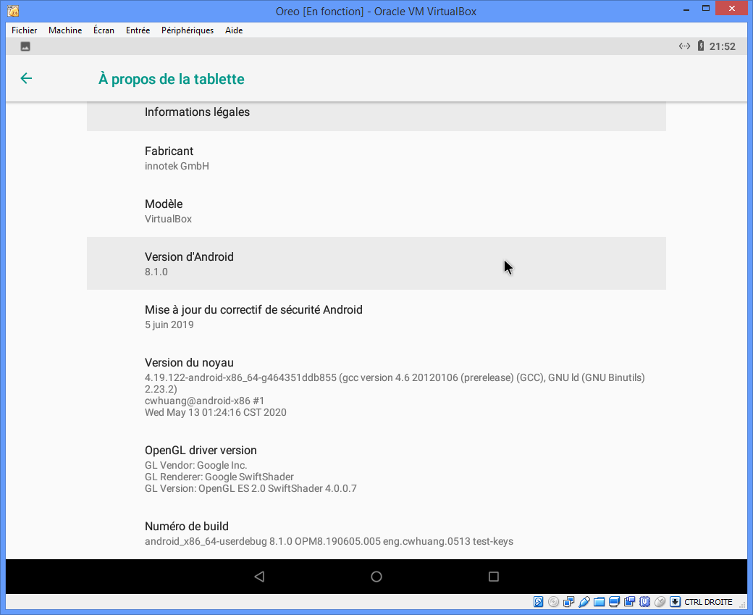Open the Entrée menu
The image size is (753, 615).
(138, 30)
